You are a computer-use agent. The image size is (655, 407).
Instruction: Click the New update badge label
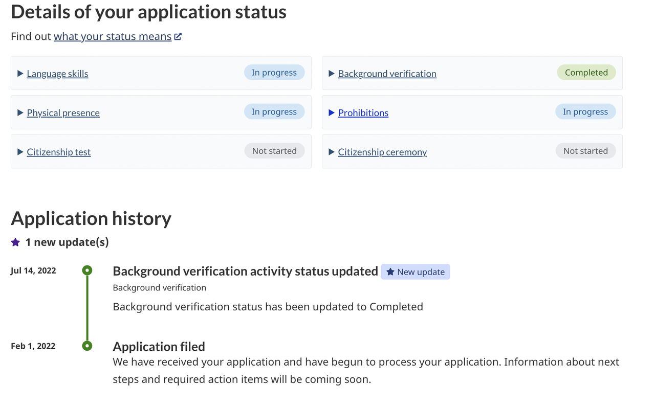[x=421, y=272]
